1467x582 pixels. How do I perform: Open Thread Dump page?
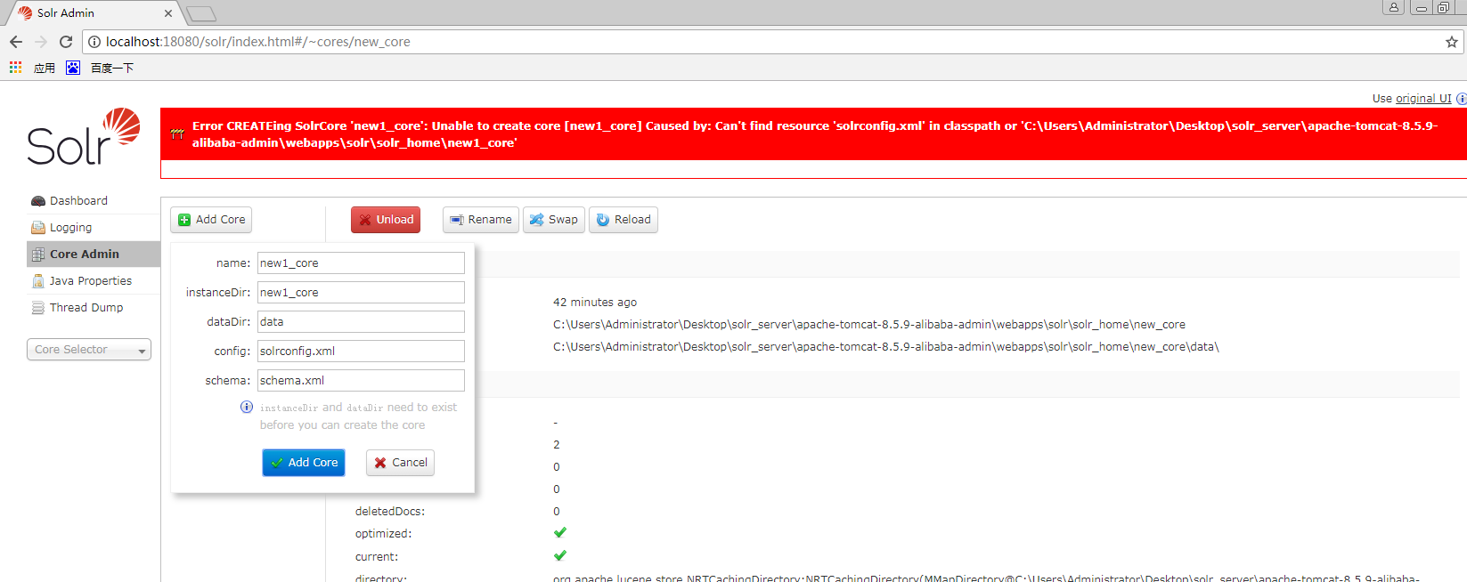86,308
